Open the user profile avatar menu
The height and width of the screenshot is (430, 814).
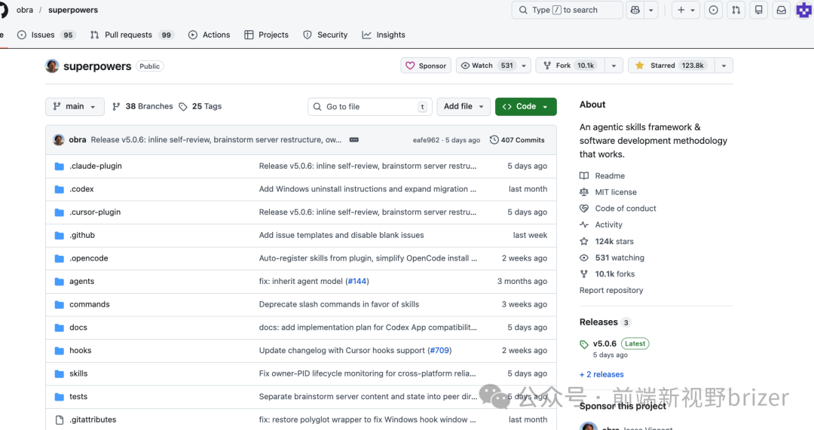click(804, 10)
